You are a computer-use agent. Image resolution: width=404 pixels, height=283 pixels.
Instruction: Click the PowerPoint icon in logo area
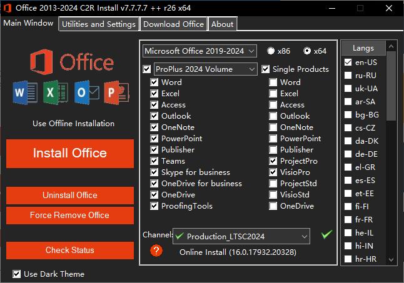tap(117, 92)
